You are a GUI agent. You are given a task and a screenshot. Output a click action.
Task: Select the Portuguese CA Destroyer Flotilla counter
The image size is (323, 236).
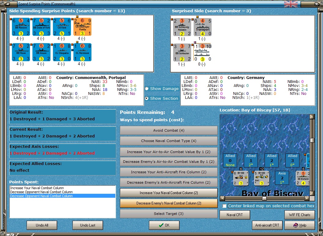[82, 27]
